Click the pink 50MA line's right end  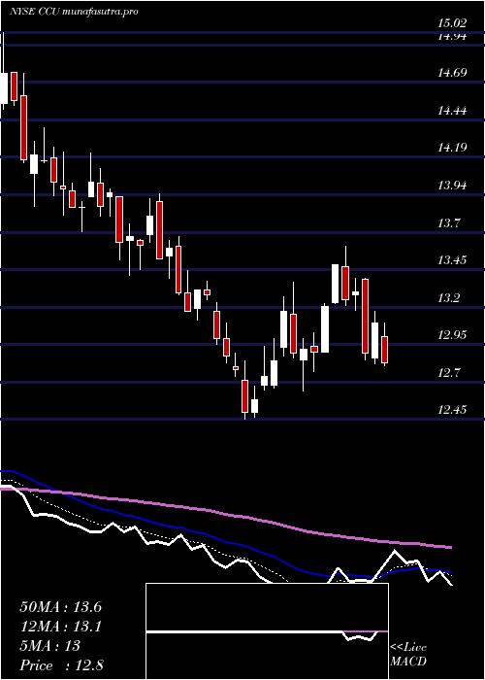[x=450, y=548]
